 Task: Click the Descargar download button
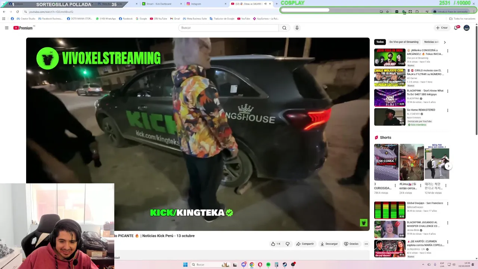(x=329, y=244)
